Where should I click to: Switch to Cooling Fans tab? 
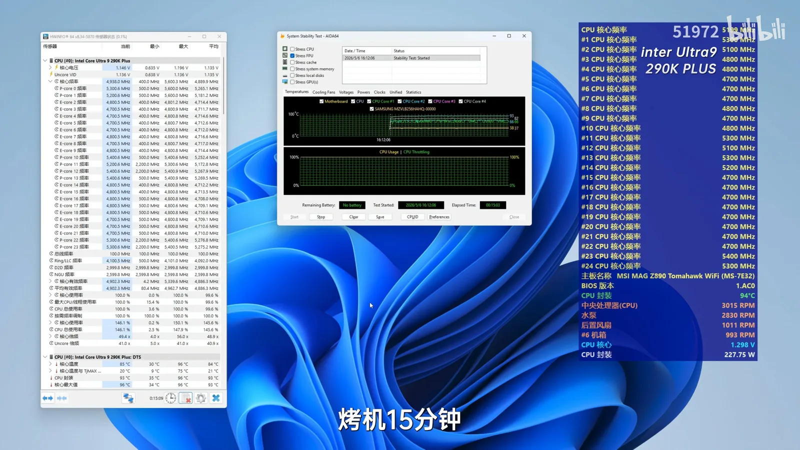point(323,92)
